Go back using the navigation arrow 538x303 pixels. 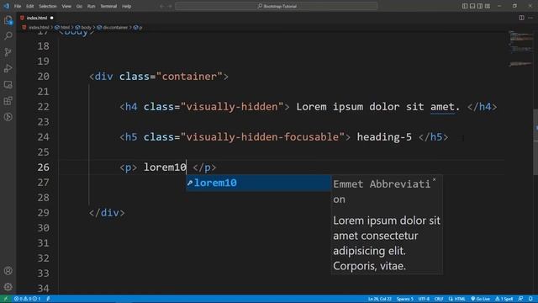[162, 6]
